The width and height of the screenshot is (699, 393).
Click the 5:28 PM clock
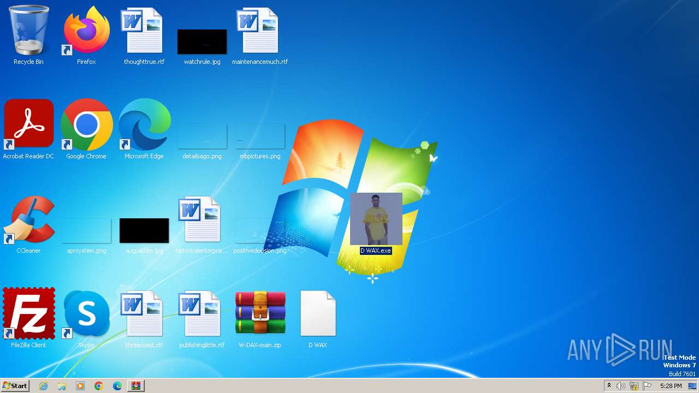tap(671, 386)
